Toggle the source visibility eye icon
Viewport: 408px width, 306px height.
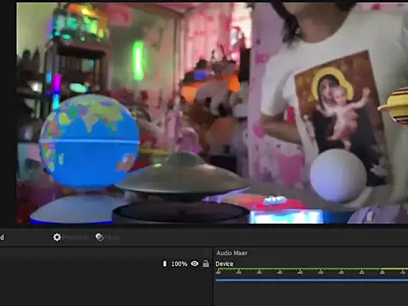tap(195, 263)
